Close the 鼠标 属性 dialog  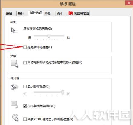point(129,3)
